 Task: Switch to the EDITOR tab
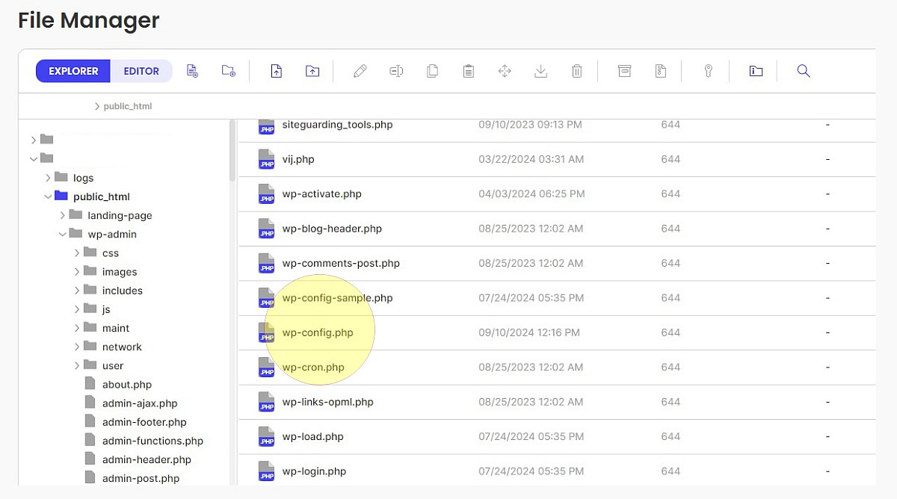[x=141, y=70]
